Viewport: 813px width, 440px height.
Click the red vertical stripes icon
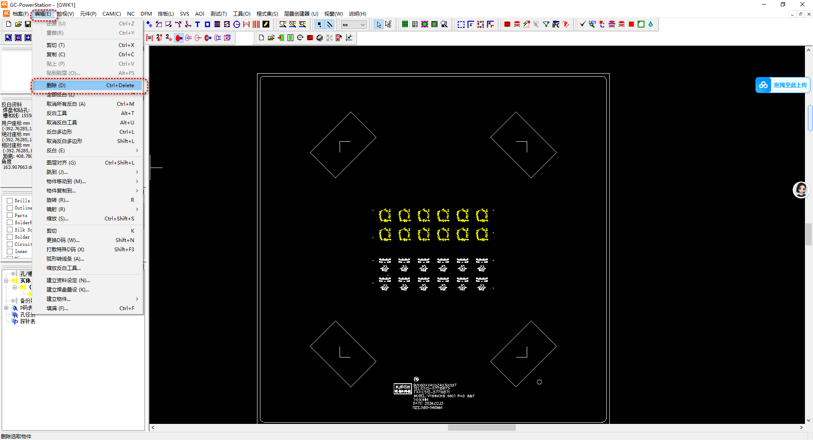[x=256, y=24]
